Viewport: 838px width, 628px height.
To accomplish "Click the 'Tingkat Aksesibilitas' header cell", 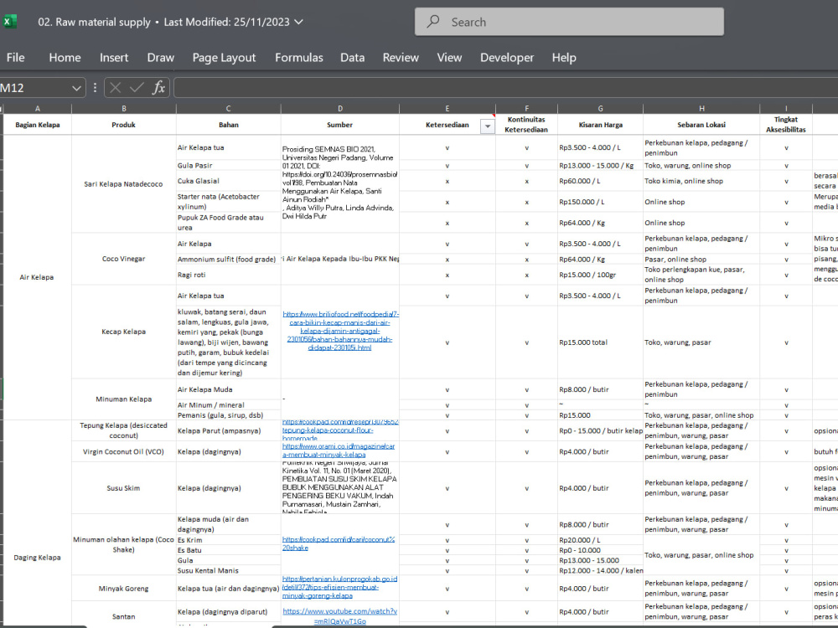I will (x=786, y=125).
